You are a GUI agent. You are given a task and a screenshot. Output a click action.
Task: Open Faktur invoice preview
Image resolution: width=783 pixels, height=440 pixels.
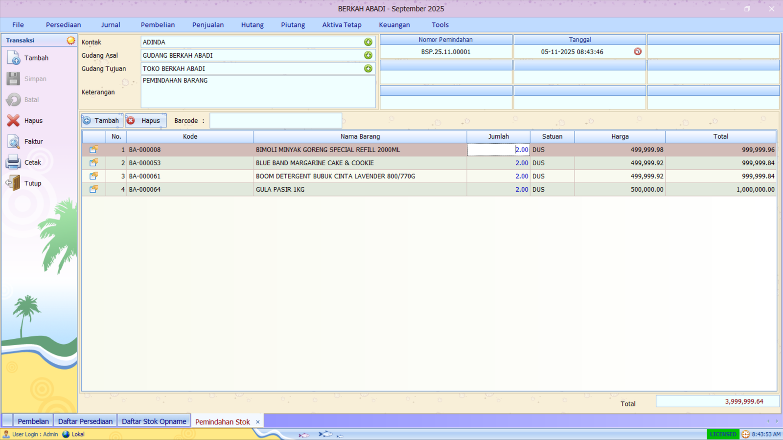point(14,142)
